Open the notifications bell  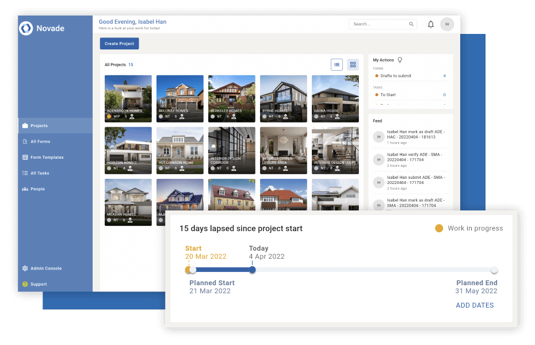click(430, 24)
